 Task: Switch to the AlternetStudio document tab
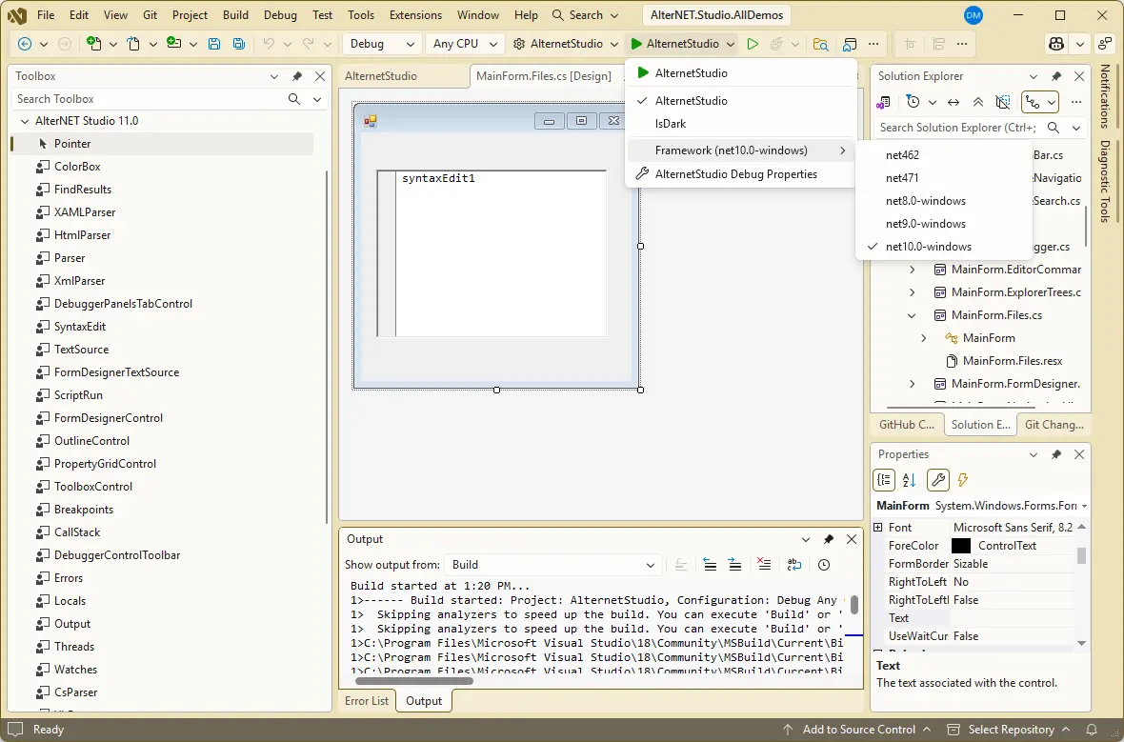[x=381, y=76]
